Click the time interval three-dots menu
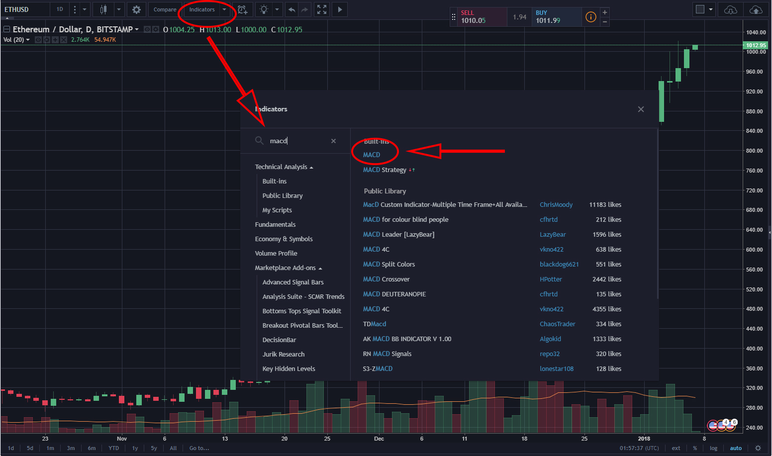This screenshot has height=456, width=772. (75, 9)
